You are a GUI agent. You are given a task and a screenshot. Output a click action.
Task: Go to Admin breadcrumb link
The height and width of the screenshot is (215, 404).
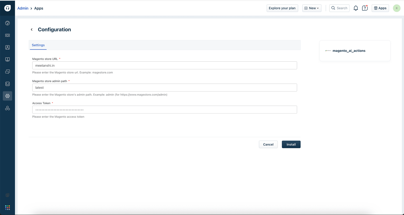tap(23, 8)
